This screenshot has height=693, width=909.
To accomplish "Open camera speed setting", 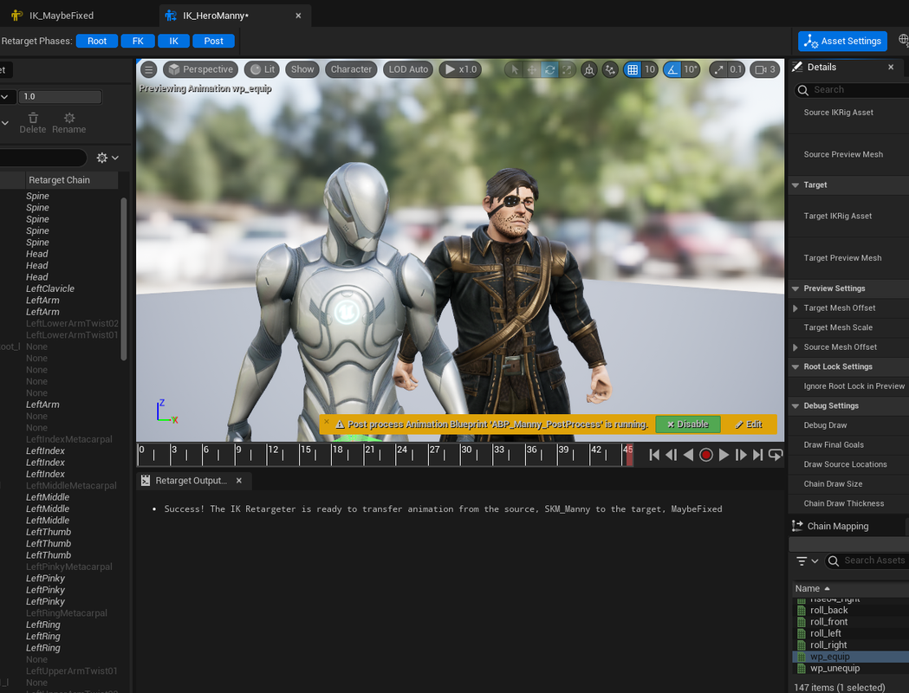I will (x=764, y=69).
